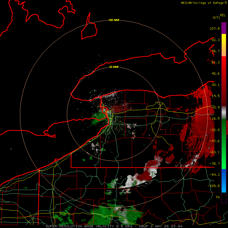
Task: Select the -109.8 velocity scale value
Action: [x=214, y=186]
